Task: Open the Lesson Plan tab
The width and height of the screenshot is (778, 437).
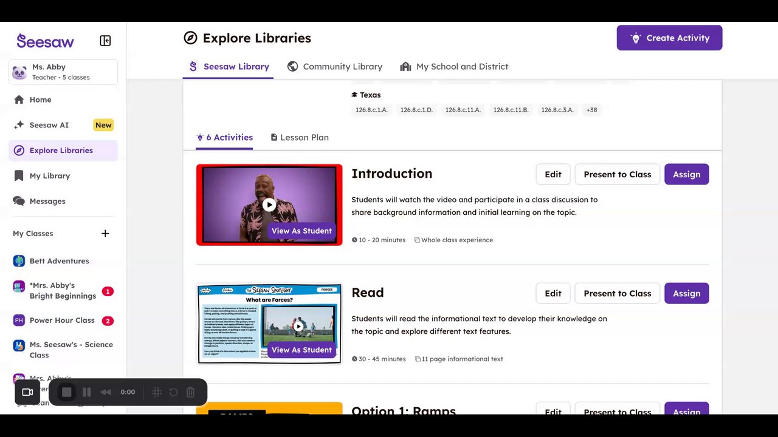Action: [300, 138]
